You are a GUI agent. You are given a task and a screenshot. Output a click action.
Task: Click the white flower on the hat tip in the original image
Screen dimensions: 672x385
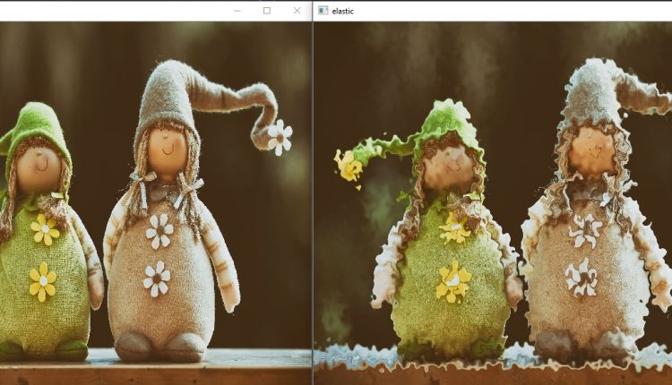click(280, 137)
